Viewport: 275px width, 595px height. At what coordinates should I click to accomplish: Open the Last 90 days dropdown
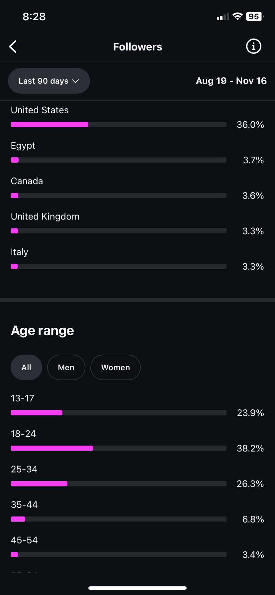click(49, 81)
